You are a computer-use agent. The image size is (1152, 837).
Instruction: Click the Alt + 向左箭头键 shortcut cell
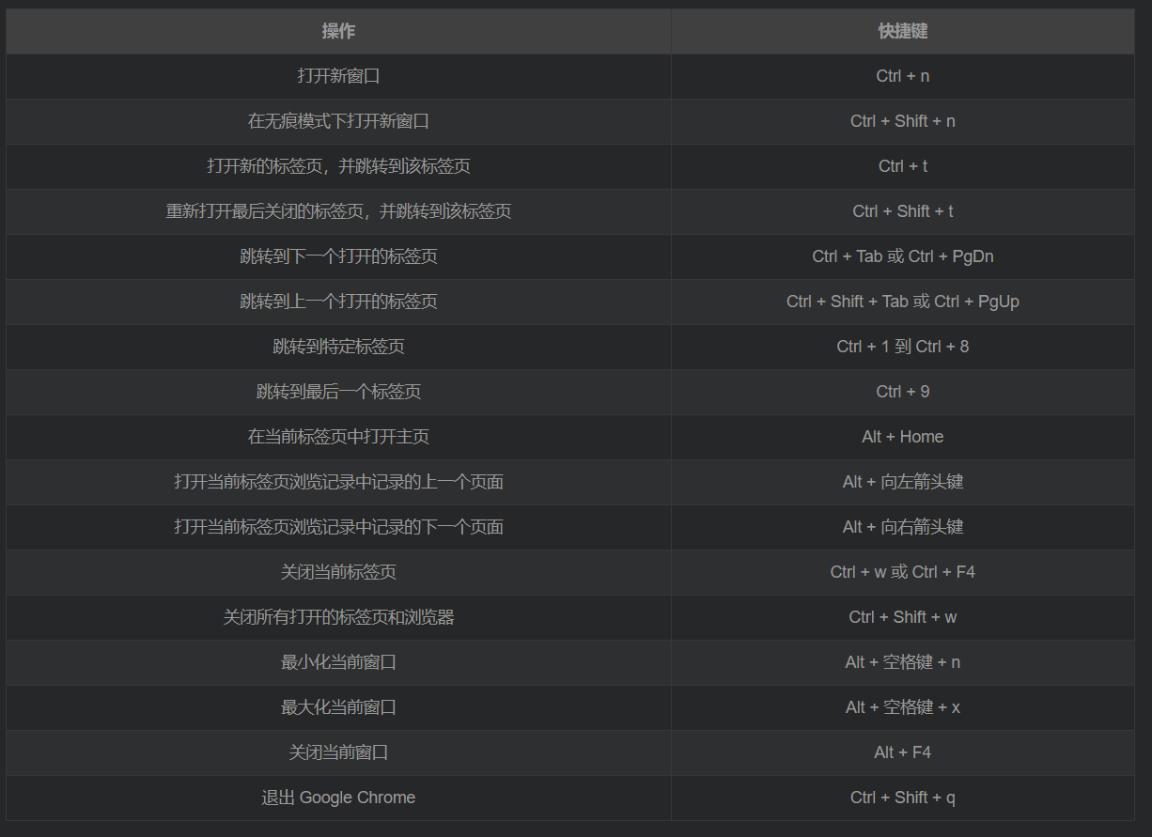tap(903, 482)
